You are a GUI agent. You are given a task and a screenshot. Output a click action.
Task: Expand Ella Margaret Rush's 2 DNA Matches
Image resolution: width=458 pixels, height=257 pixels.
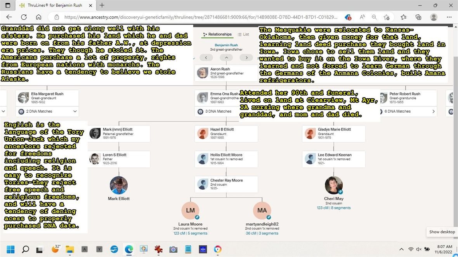(75, 111)
